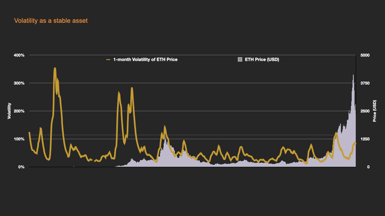The width and height of the screenshot is (385, 216).
Task: Select the legend label 'ETH Price (USD)'
Action: 262,60
